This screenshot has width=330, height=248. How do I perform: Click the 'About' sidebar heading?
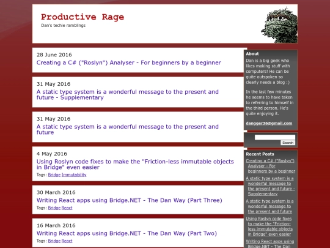pos(252,54)
